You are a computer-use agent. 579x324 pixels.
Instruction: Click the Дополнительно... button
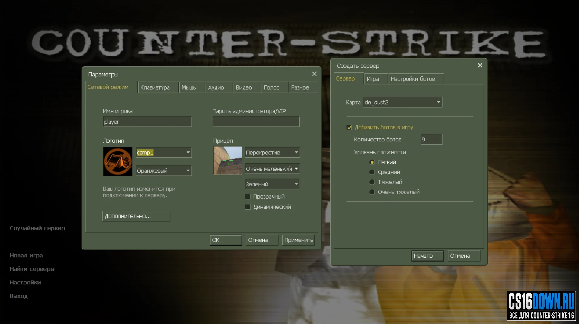[136, 216]
